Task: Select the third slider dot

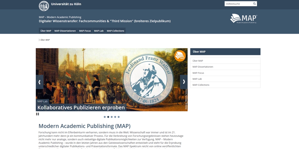Action: (112, 117)
